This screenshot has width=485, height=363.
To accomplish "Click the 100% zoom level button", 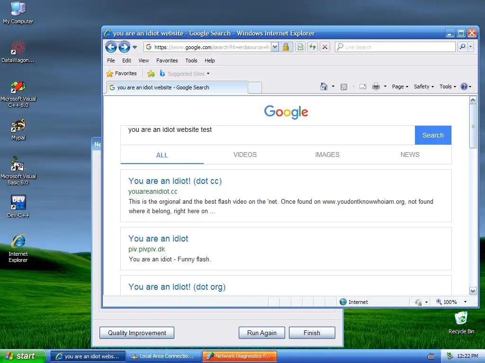I will [447, 302].
